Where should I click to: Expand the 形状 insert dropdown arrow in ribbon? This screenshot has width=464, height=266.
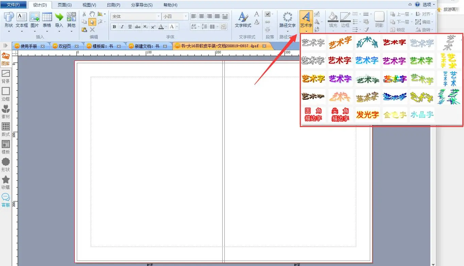pos(9,31)
